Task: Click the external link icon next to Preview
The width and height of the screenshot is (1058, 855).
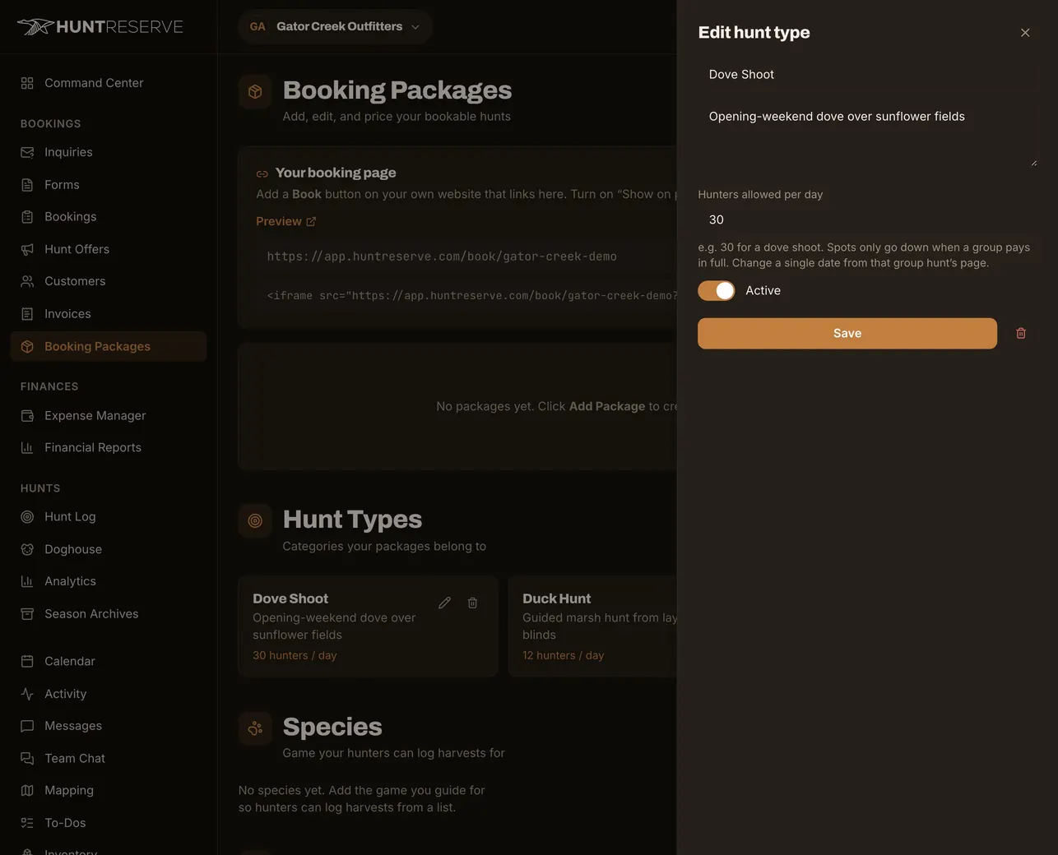Action: pos(311,221)
